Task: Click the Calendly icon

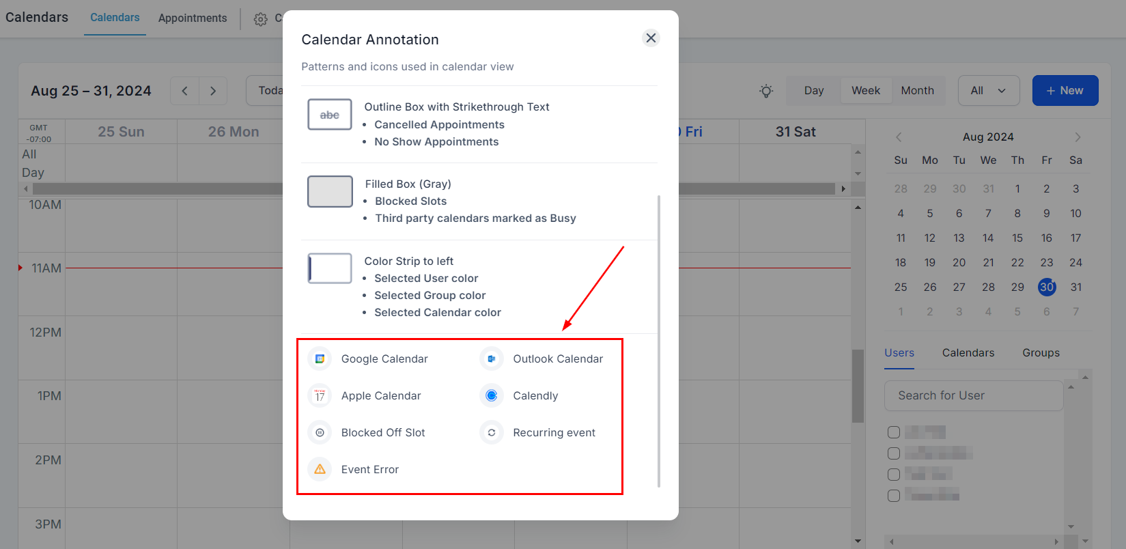Action: (x=491, y=396)
